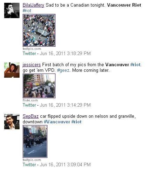The height and width of the screenshot is (169, 151).
Task: Click the jessicers username link
Action: [32, 65]
